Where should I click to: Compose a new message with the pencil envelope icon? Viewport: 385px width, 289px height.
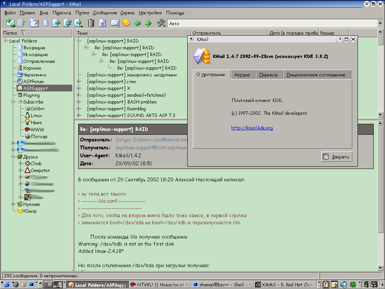[34, 23]
